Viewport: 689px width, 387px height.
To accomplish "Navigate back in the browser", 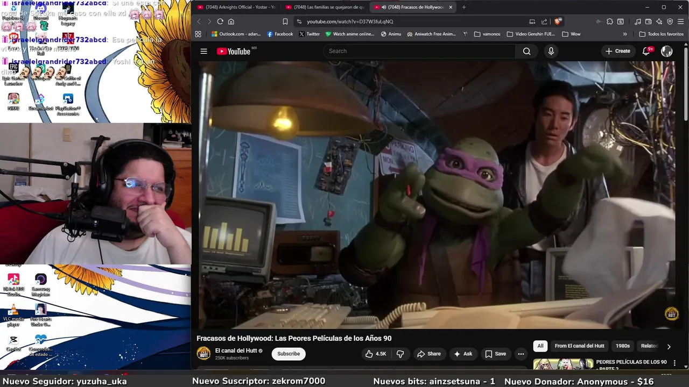I will point(199,21).
